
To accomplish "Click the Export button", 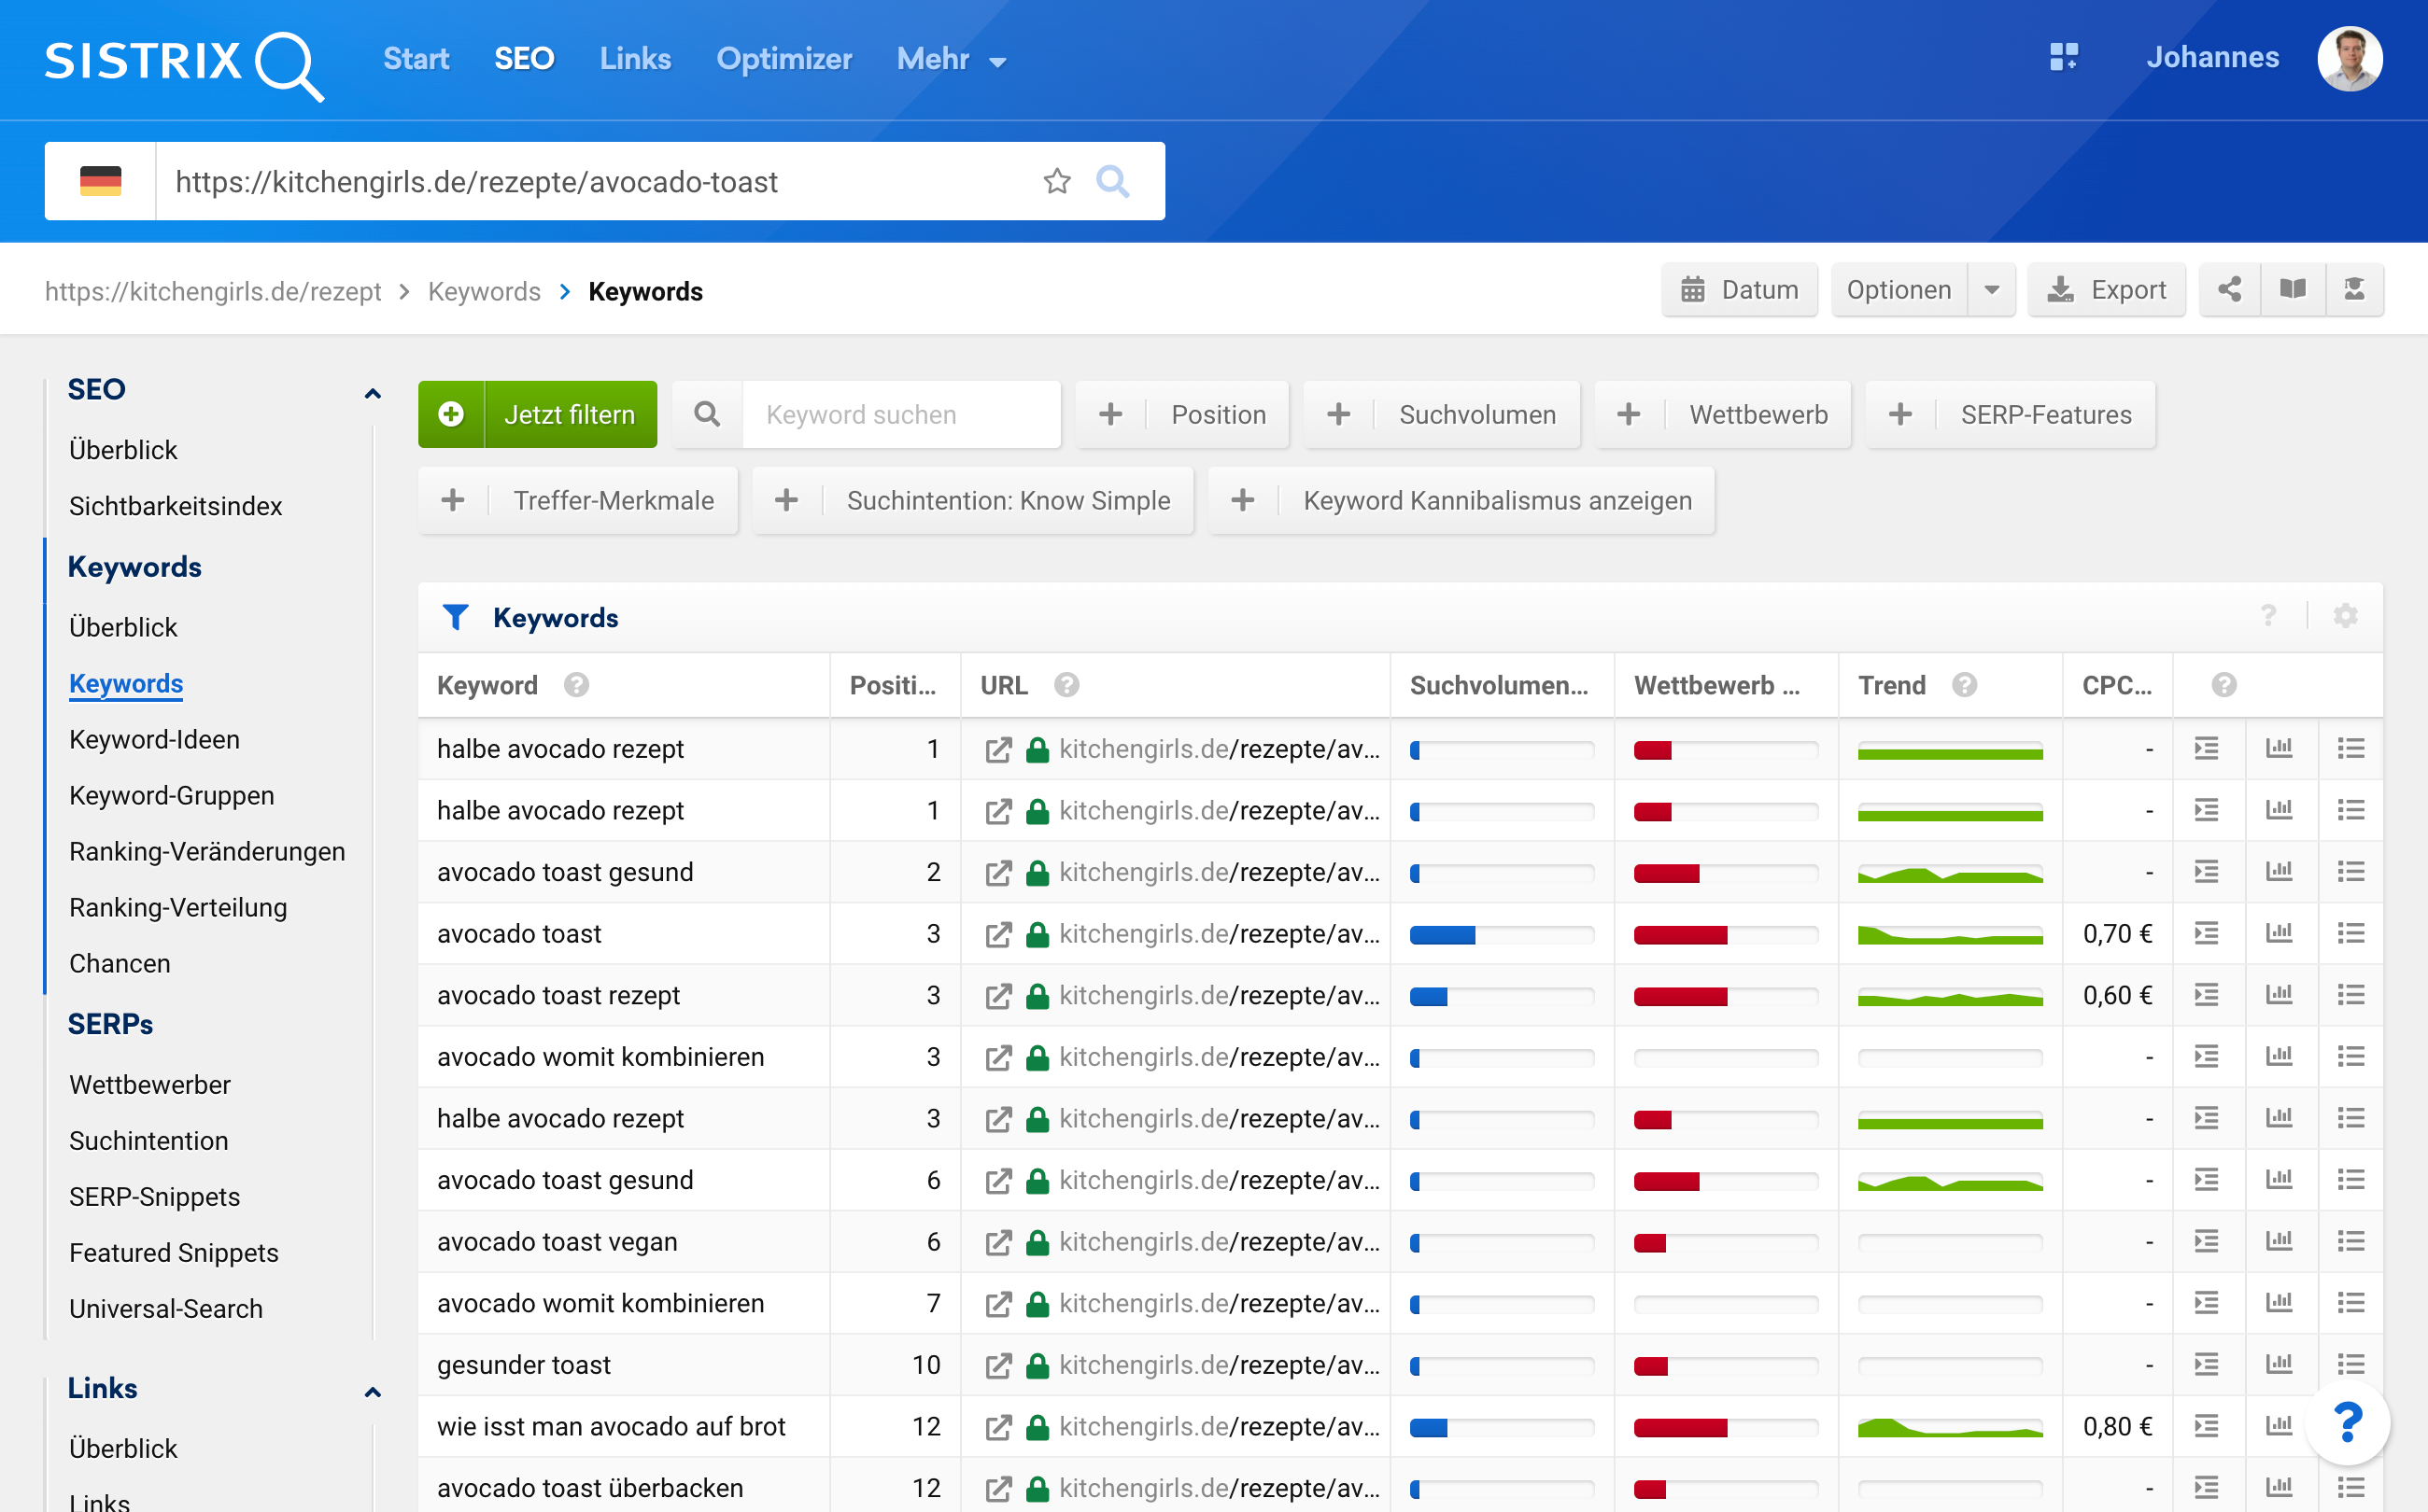I will point(2106,290).
